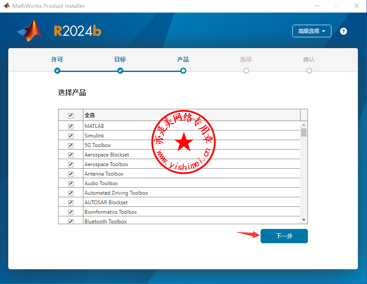Toggle the 5G Toolbox checkbox

pos(71,145)
